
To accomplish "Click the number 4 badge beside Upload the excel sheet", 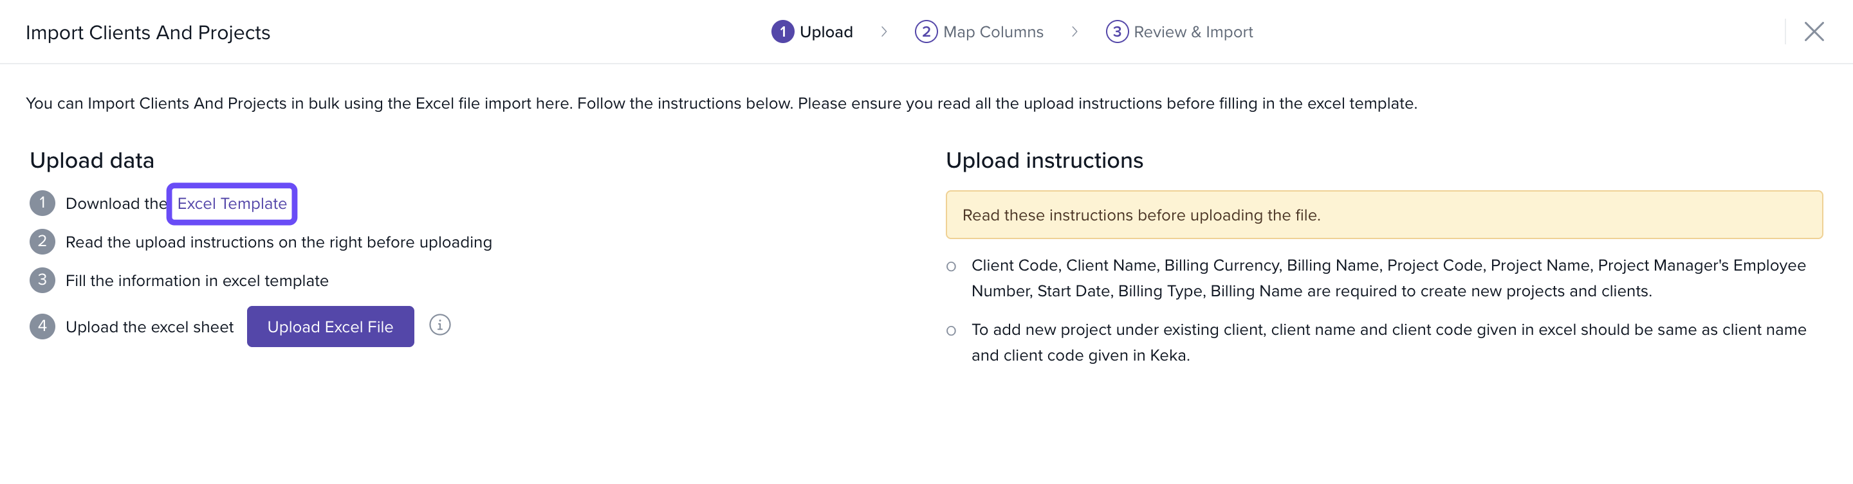I will click(42, 327).
